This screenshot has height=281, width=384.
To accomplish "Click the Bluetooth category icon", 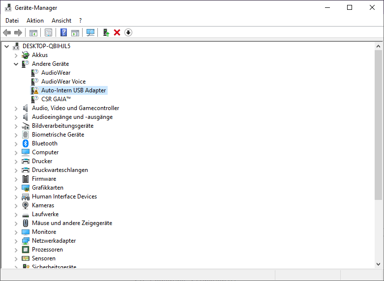I will click(26, 143).
